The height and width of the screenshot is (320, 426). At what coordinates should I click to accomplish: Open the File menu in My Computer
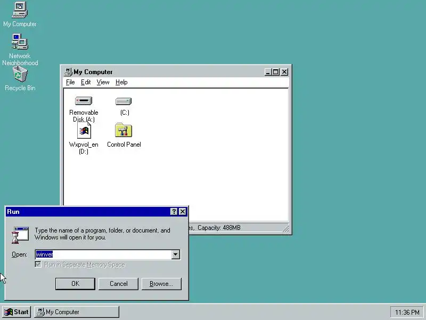[70, 82]
